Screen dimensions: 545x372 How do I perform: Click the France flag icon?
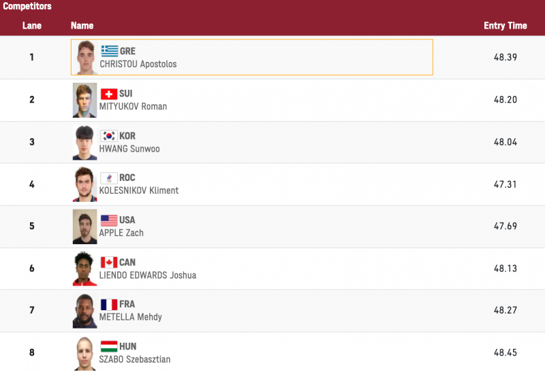coord(109,305)
